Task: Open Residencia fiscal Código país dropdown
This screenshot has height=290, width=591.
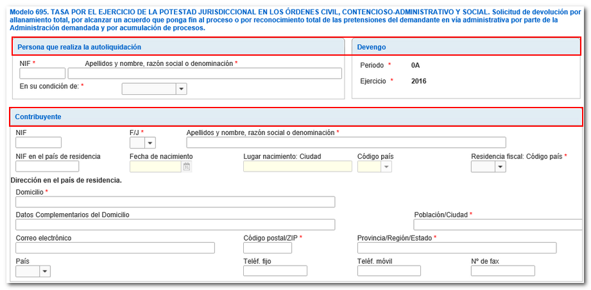Action: coord(500,166)
